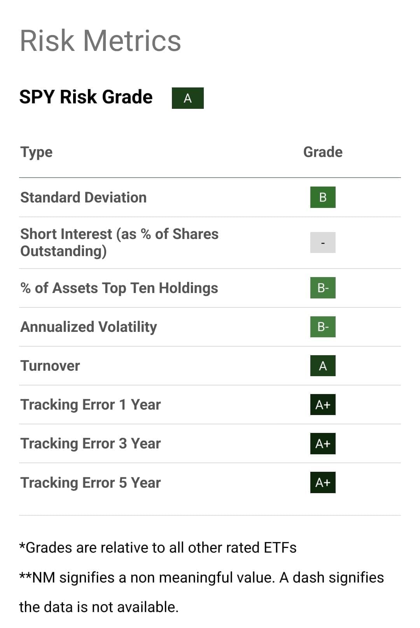The width and height of the screenshot is (420, 628).
Task: Click the Tracking Error 3 Year A+ badge
Action: [x=323, y=443]
